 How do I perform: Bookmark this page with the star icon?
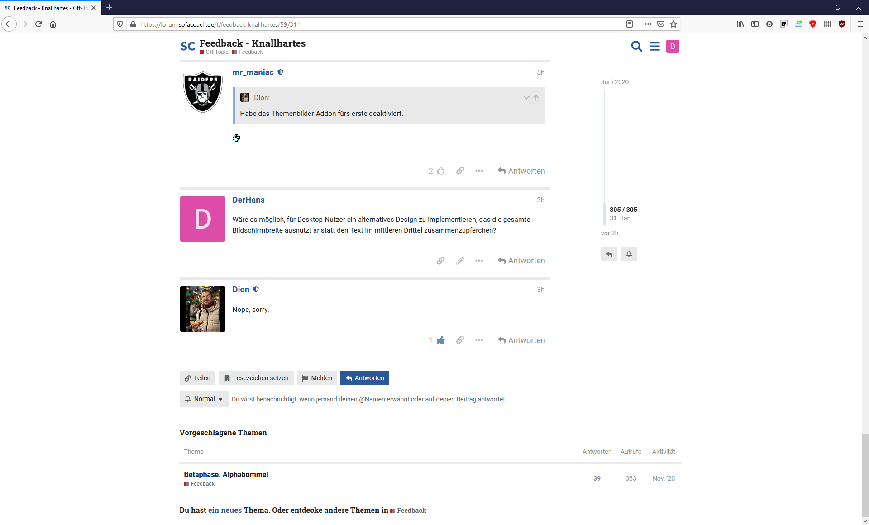pyautogui.click(x=673, y=24)
